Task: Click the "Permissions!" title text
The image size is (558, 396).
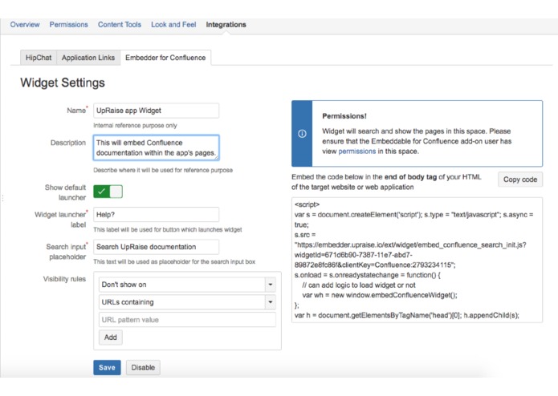Action: tap(344, 116)
